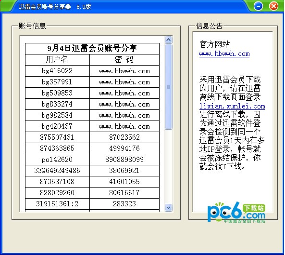Screen dimensions: 285x255
Task: Select username 873587108
Action: (x=57, y=182)
